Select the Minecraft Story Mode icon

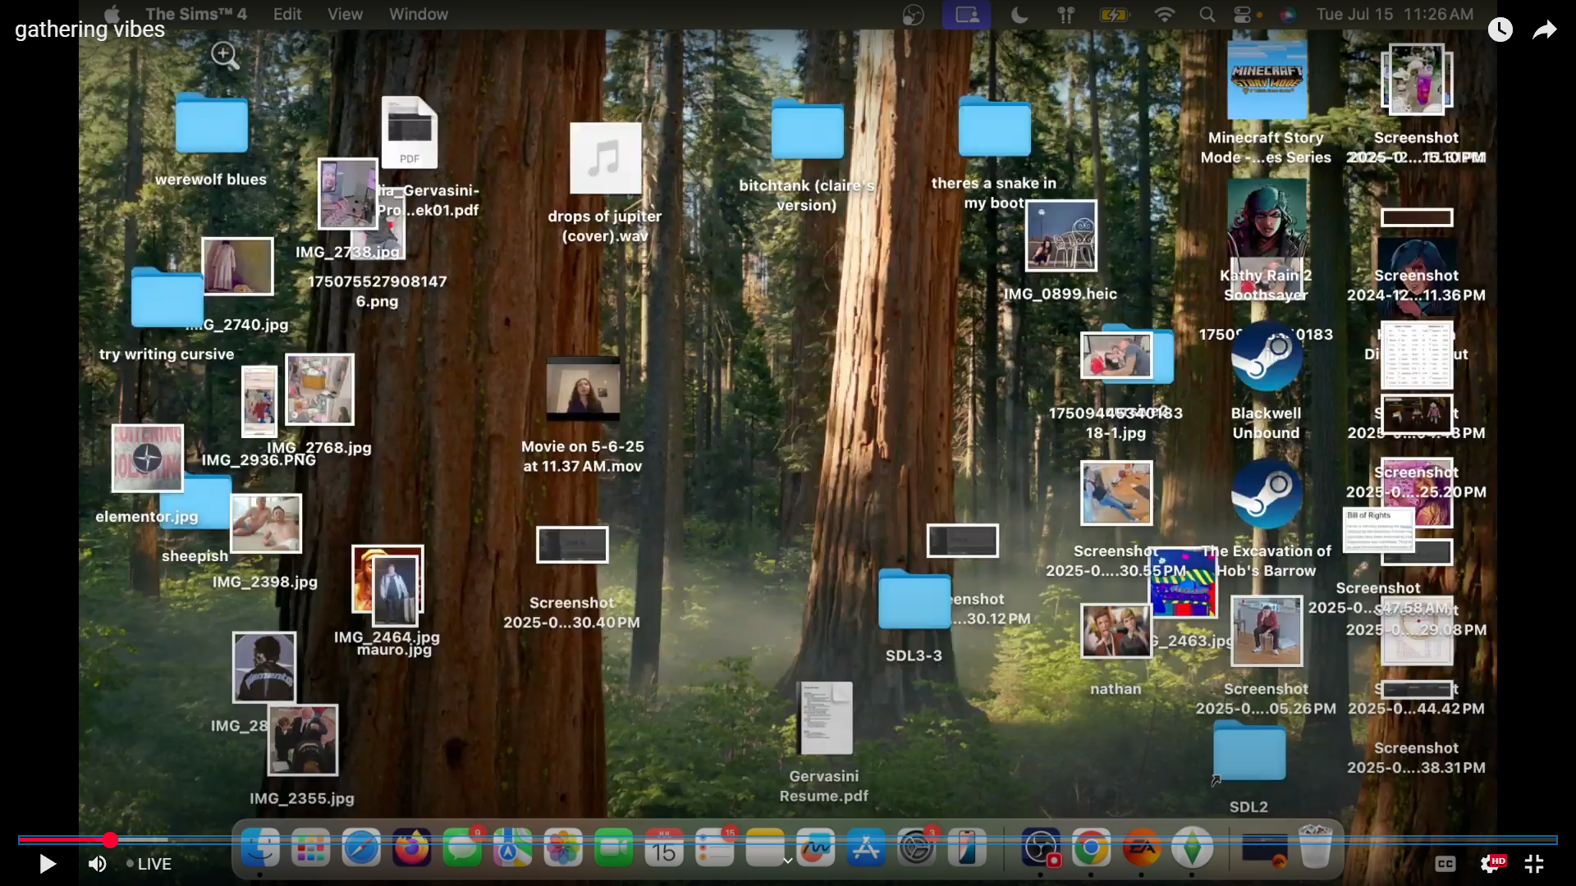1267,81
